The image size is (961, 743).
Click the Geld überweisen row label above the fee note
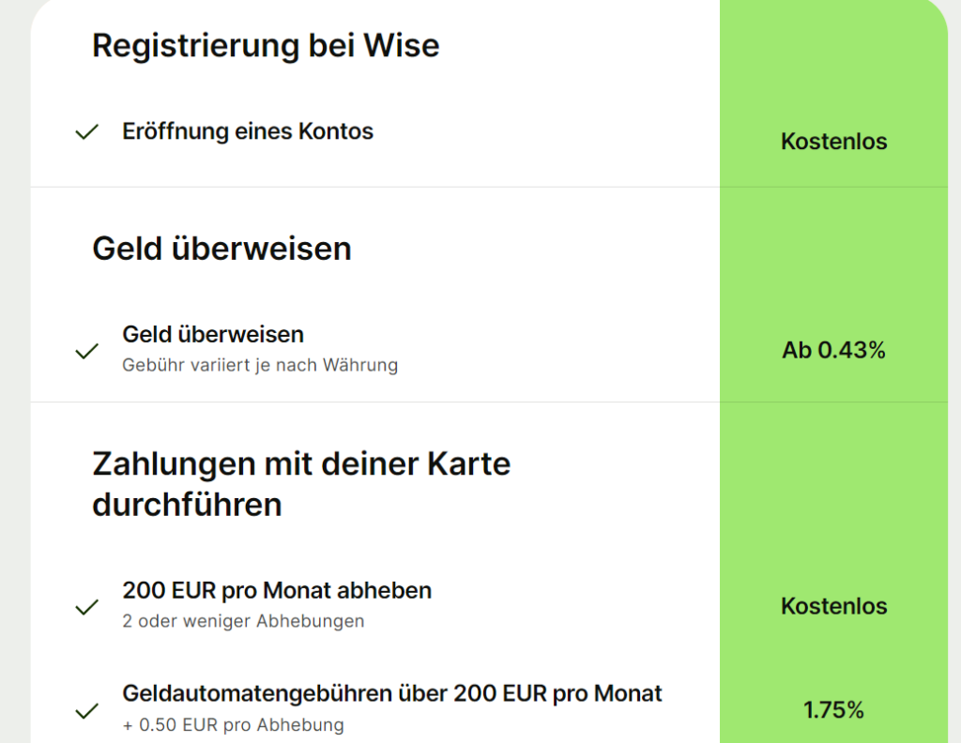pyautogui.click(x=213, y=334)
